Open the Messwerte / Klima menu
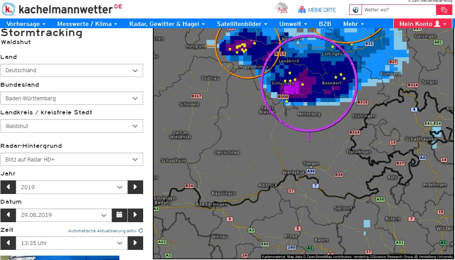Viewport: 455px width, 260px height. click(x=87, y=24)
